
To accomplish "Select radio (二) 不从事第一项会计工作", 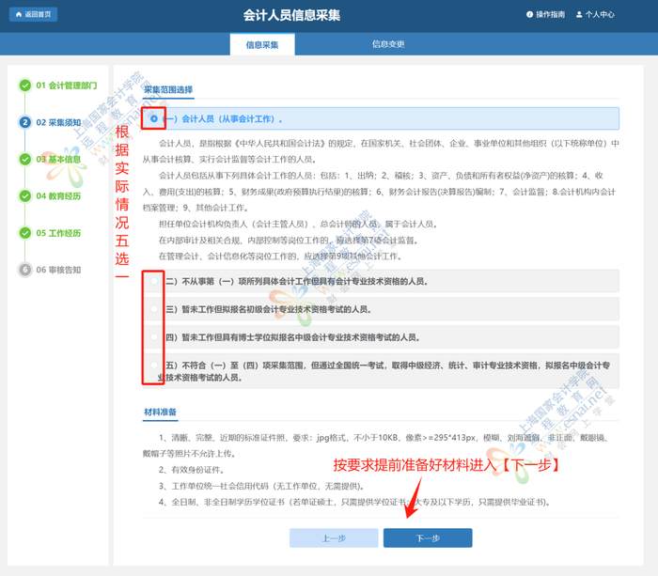I will click(154, 281).
